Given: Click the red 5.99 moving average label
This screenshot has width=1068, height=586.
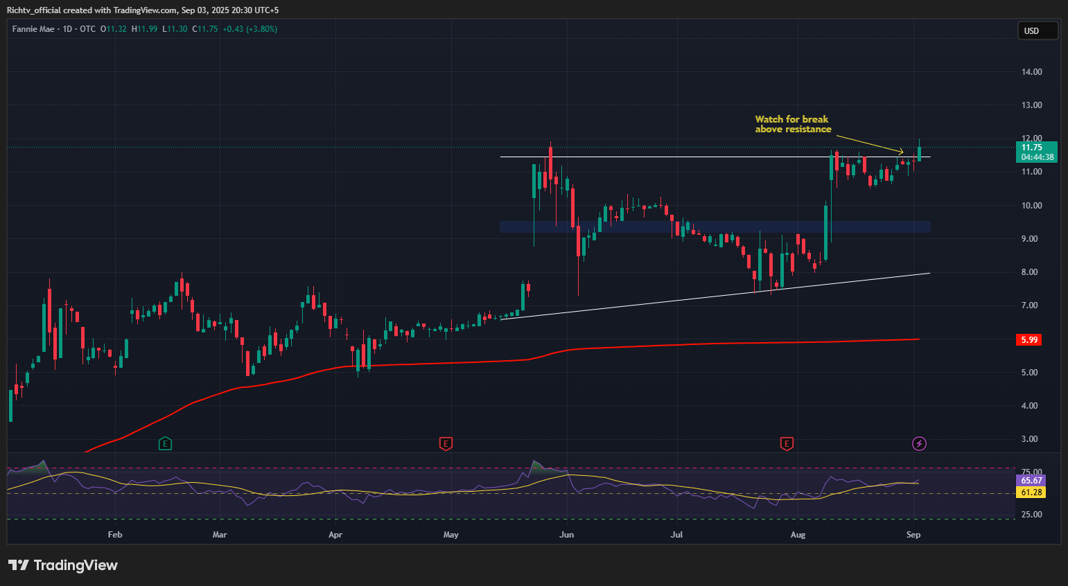Looking at the screenshot, I should [1030, 339].
